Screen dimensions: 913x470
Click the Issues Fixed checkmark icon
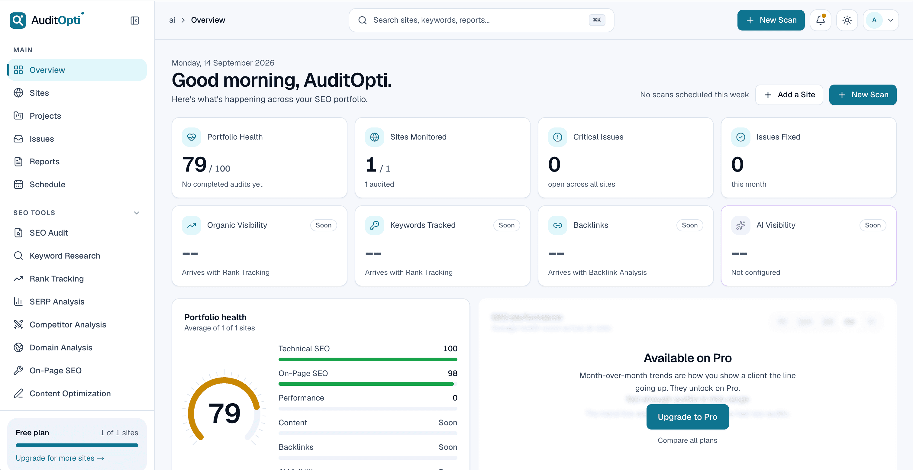[x=741, y=137]
